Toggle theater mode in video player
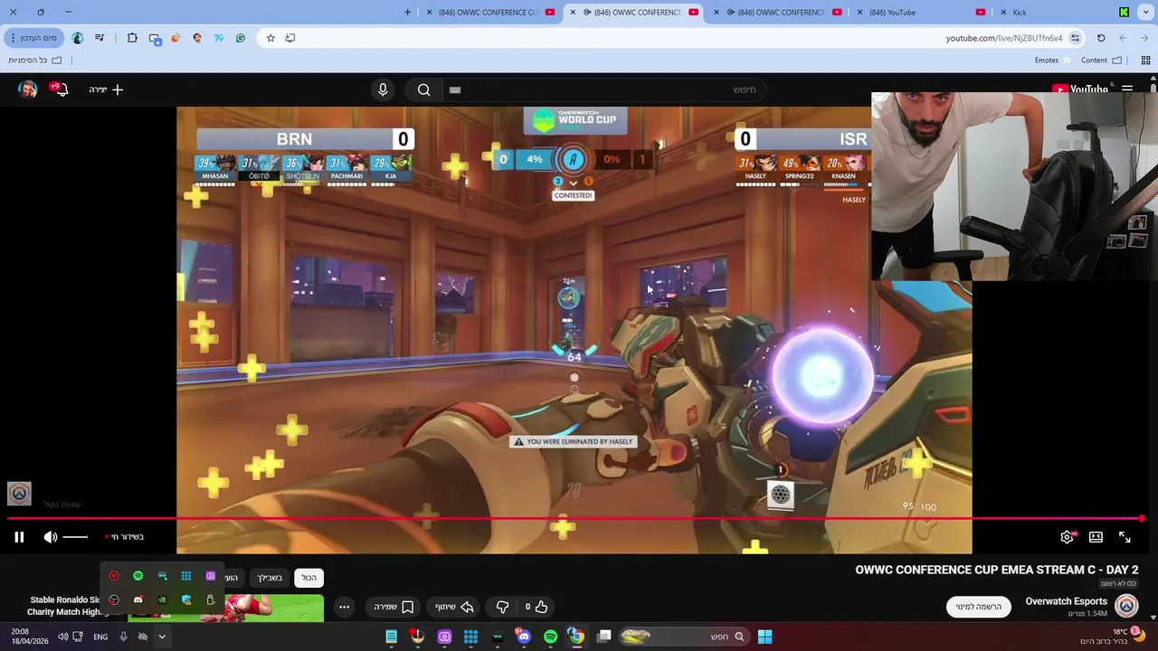The image size is (1158, 651). point(1096,537)
